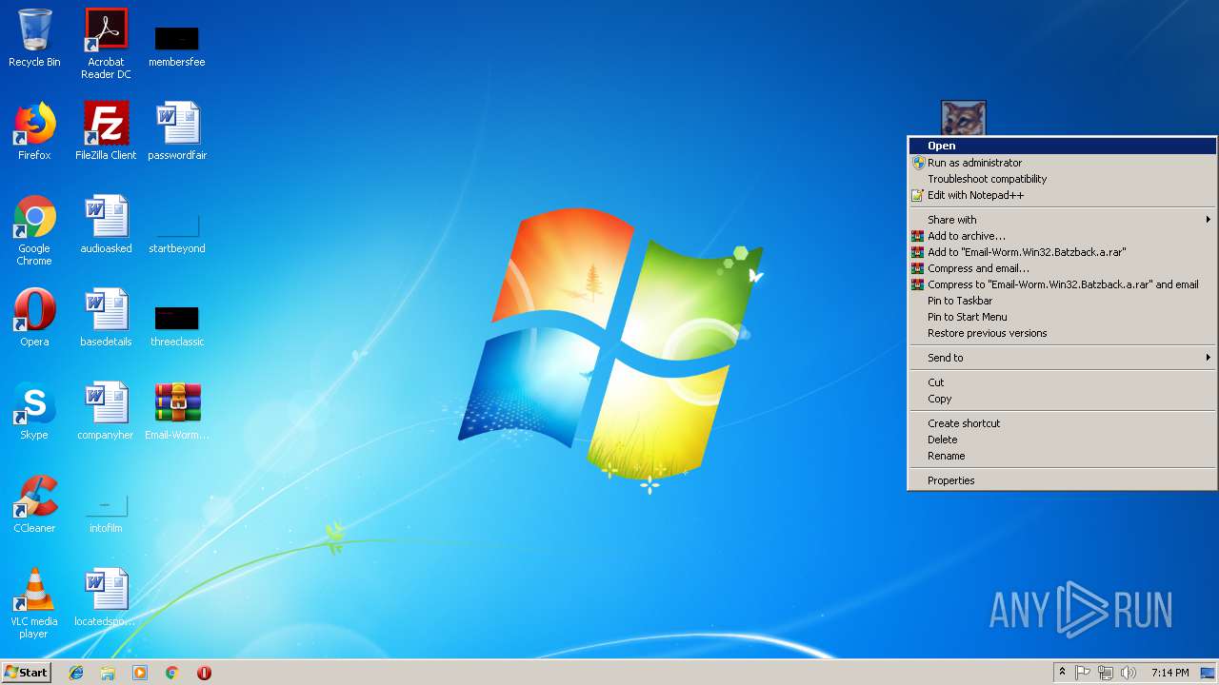Select the Opera desktop shortcut
Screen dimensions: 1219x685
tap(34, 318)
